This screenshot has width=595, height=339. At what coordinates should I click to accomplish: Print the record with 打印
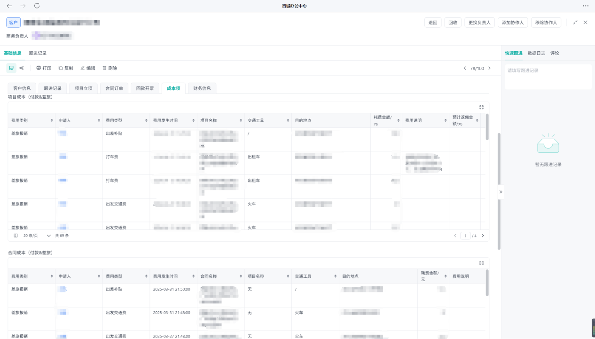[x=44, y=68]
